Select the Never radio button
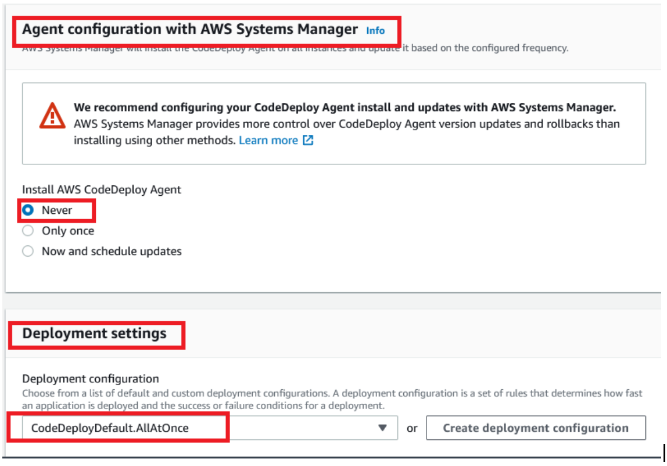Image resolution: width=667 pixels, height=466 pixels. [28, 210]
